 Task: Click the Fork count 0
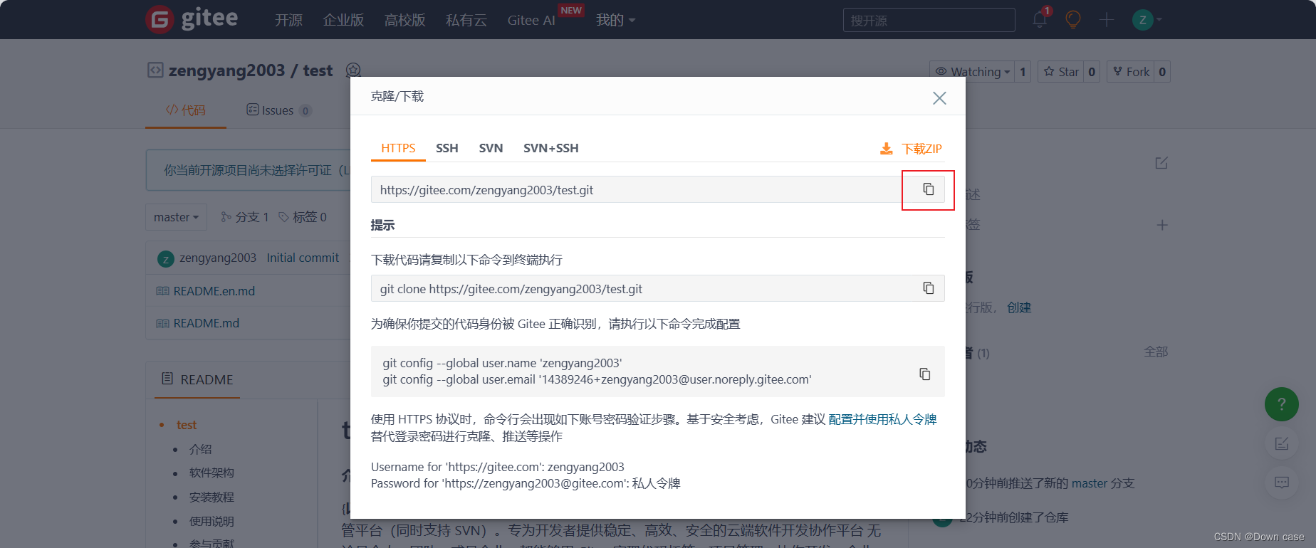click(x=1162, y=72)
